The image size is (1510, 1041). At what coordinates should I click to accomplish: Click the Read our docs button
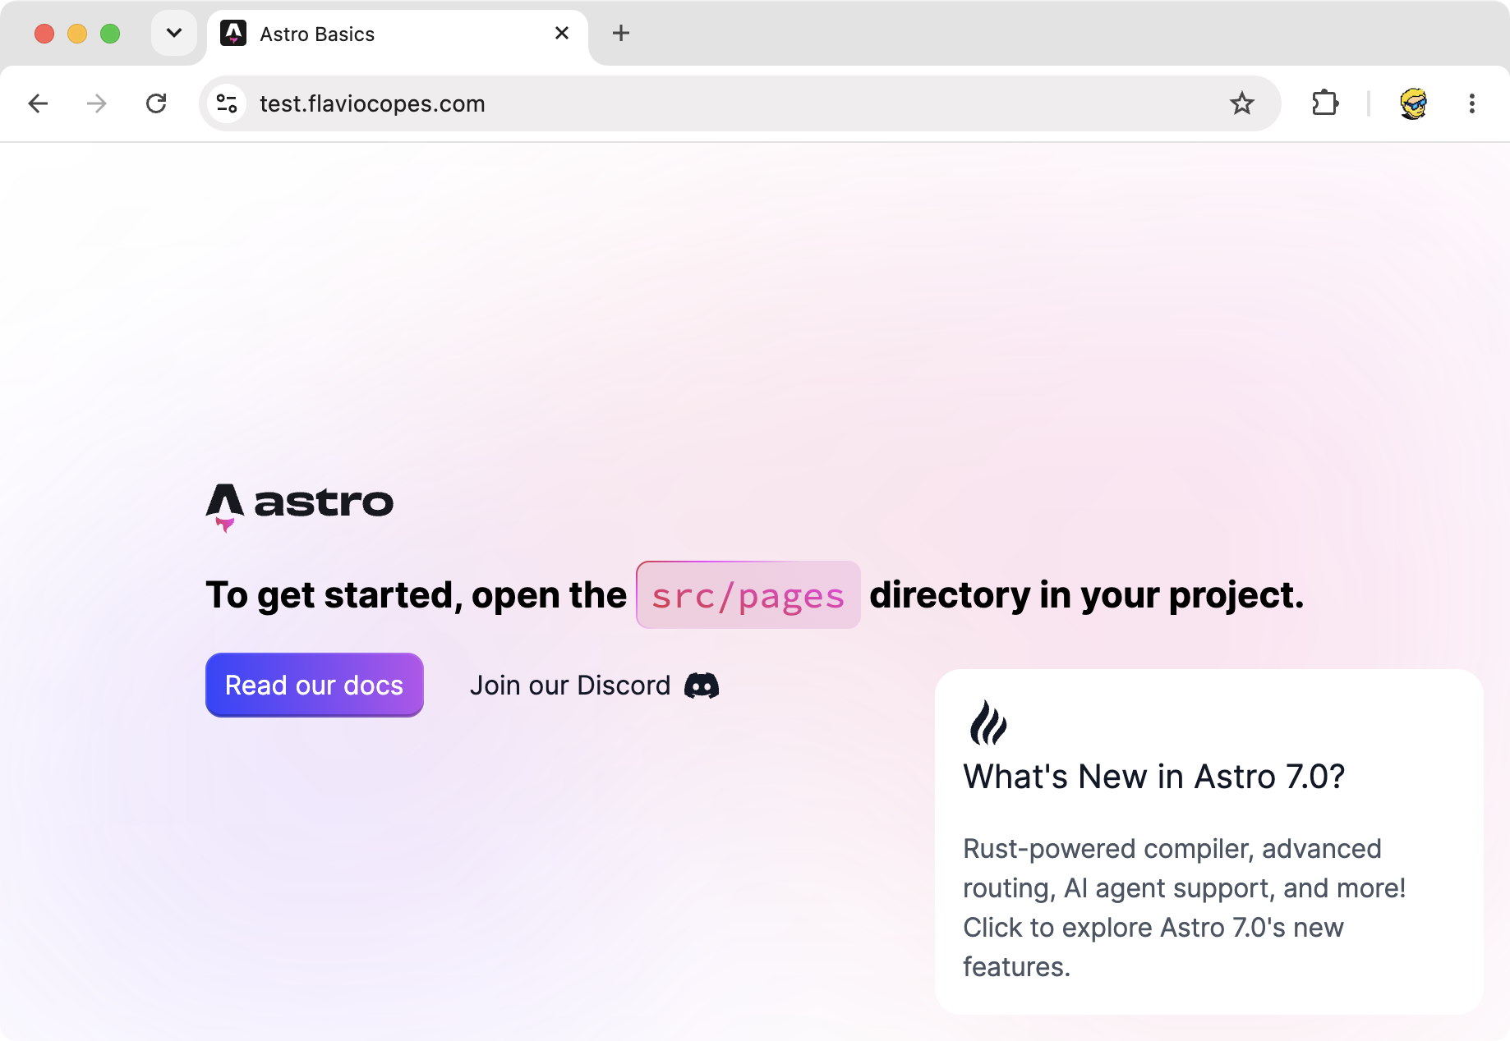tap(315, 685)
